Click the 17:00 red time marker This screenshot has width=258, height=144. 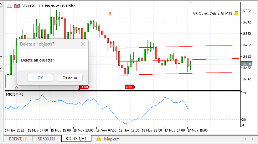click(129, 87)
